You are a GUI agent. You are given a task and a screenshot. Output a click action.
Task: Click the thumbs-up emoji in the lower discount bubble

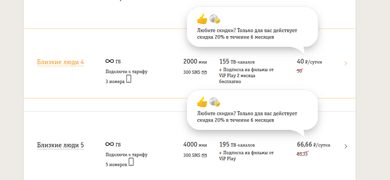pos(202,102)
